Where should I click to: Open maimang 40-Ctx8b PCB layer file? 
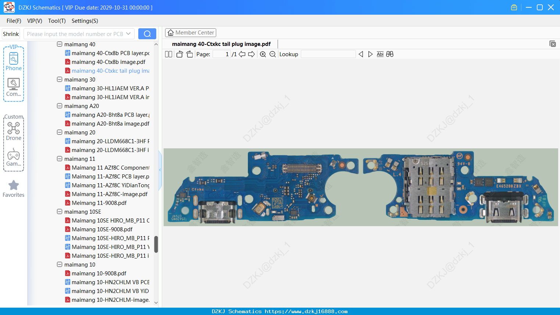point(107,53)
